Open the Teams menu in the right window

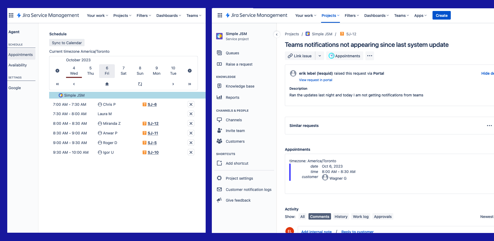coord(401,16)
